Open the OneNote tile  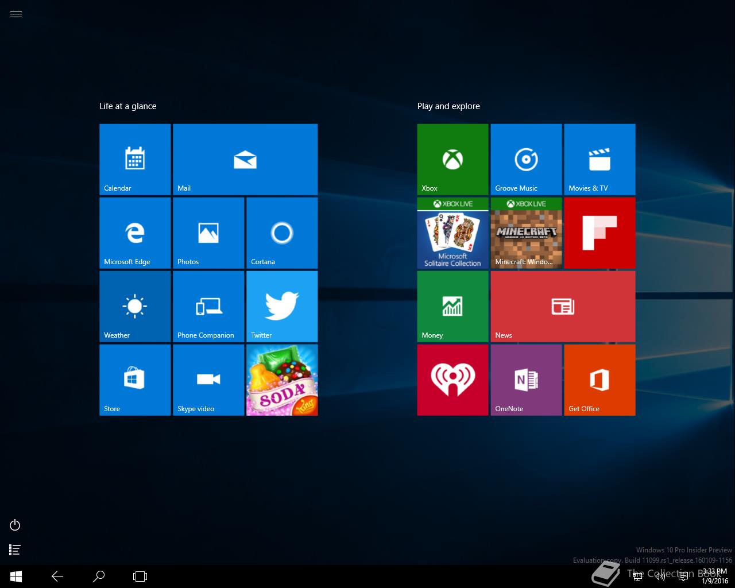pyautogui.click(x=527, y=380)
